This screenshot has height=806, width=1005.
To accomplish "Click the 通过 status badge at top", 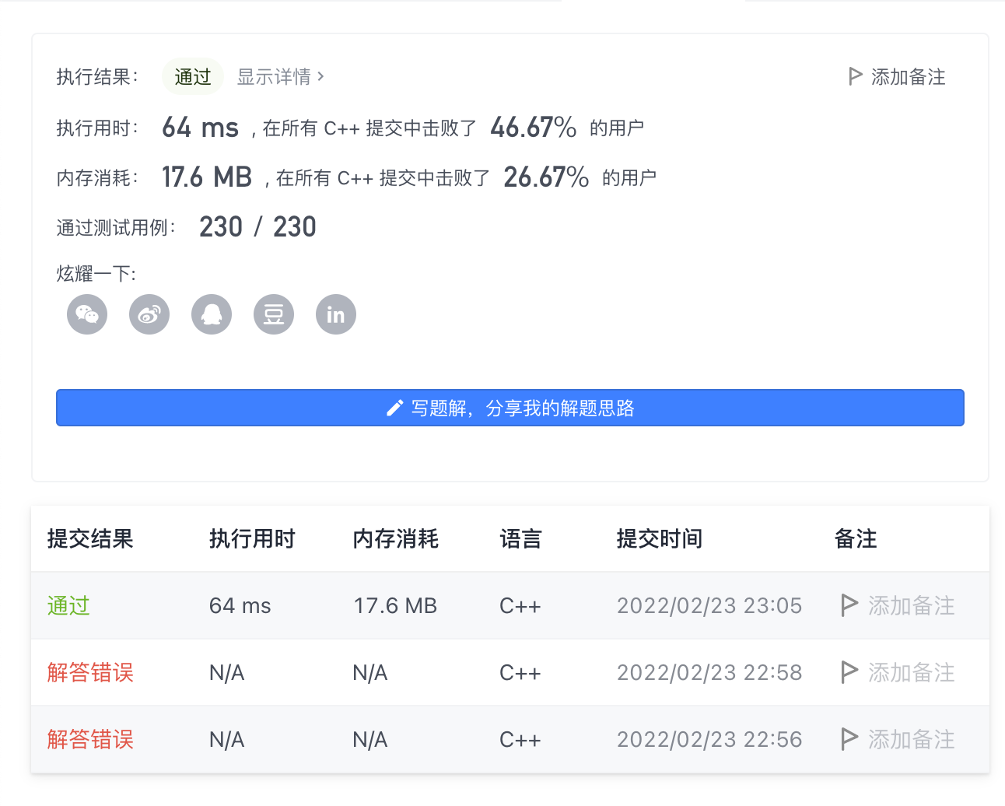I will (193, 76).
